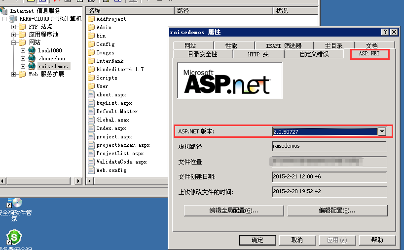This screenshot has width=404, height=250.
Task: Click the 虚拟路径 raisedemos field
Action: [x=330, y=146]
